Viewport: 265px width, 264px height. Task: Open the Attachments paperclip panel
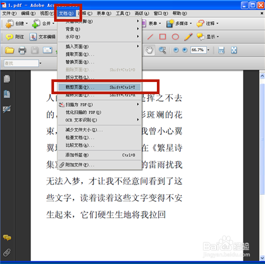point(7,252)
